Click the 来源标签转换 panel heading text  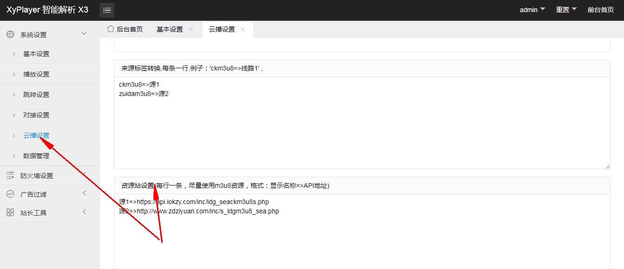[x=192, y=68]
